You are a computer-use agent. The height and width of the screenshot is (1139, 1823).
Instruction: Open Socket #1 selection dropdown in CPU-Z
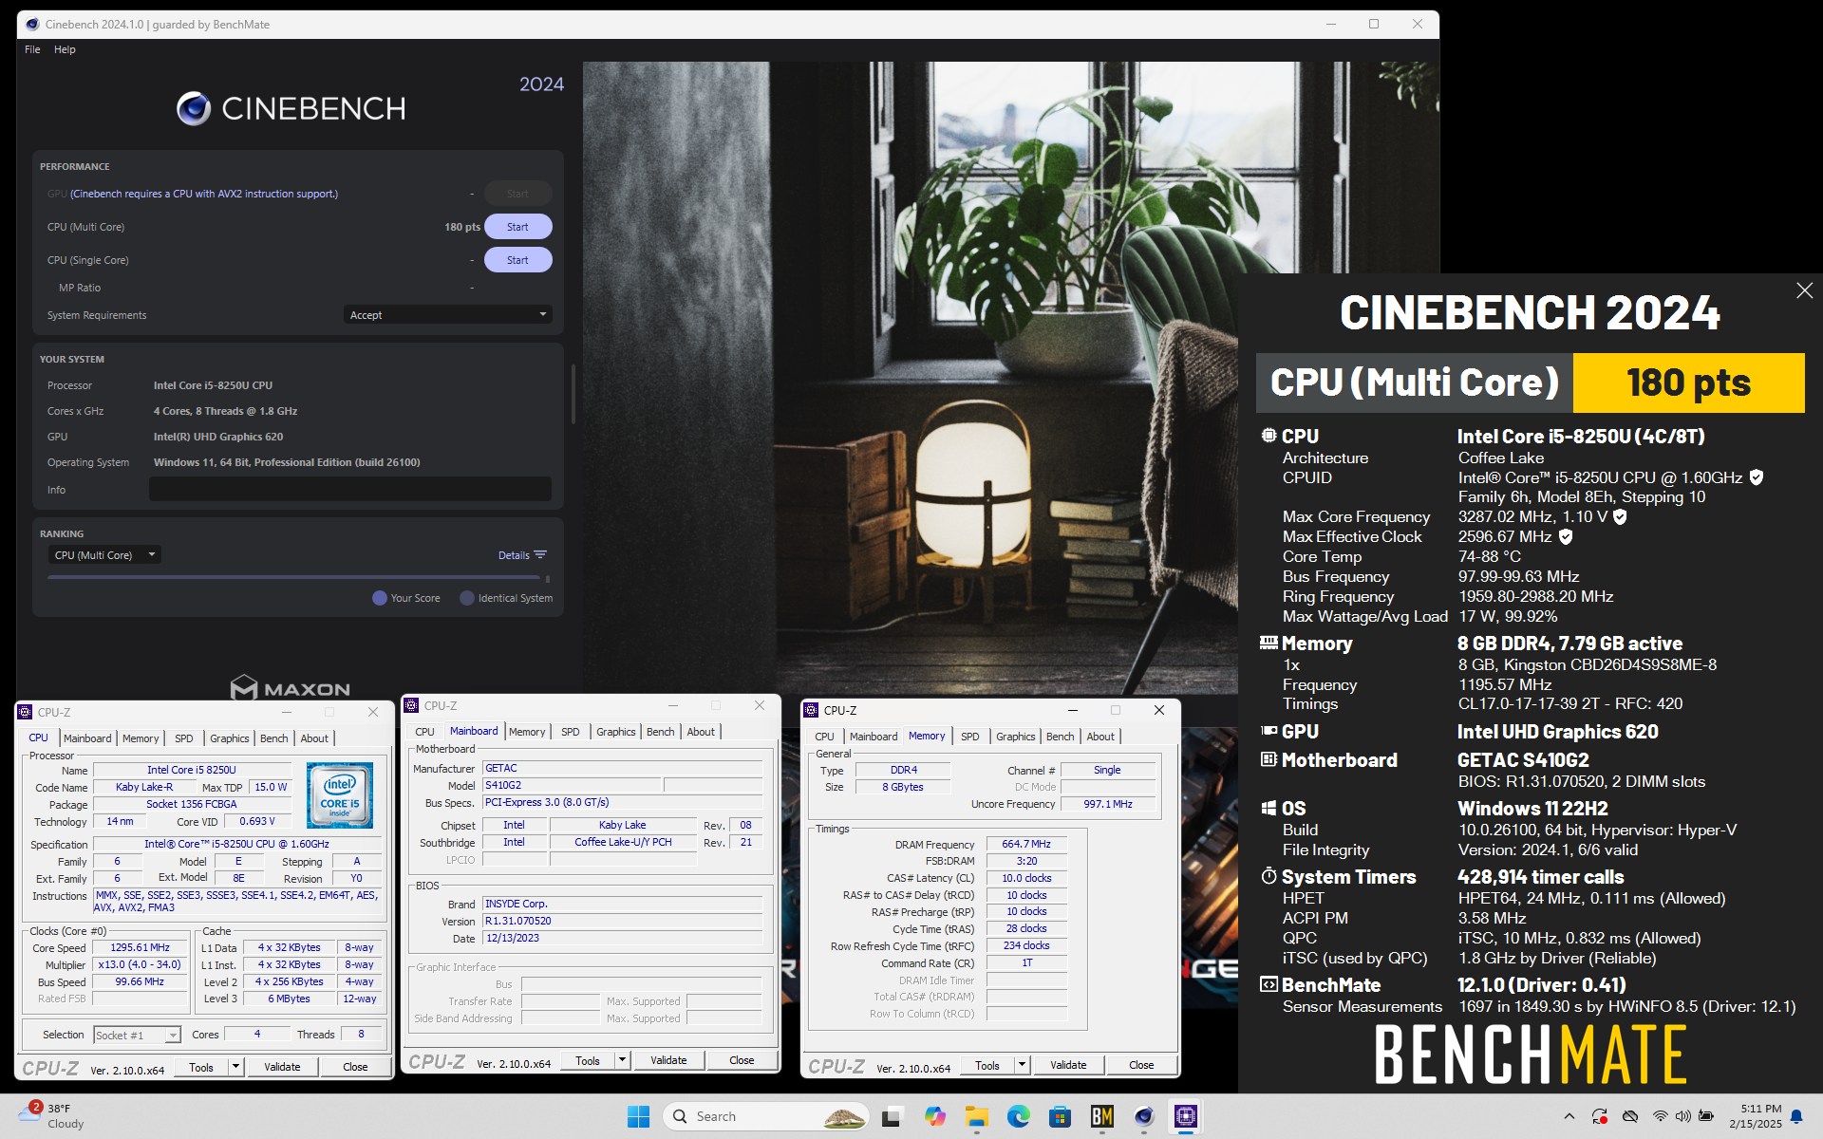137,1035
